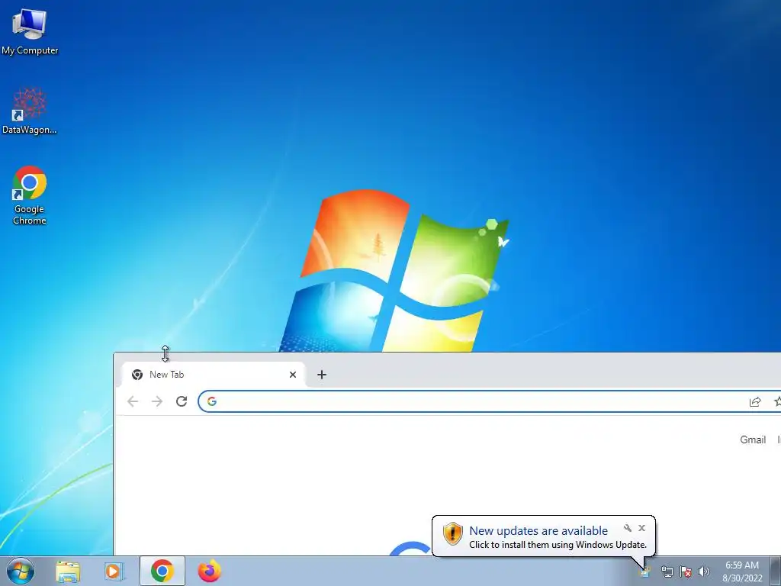Launch Windows Media Player from the taskbar
Viewport: 781px width, 586px height.
(114, 571)
